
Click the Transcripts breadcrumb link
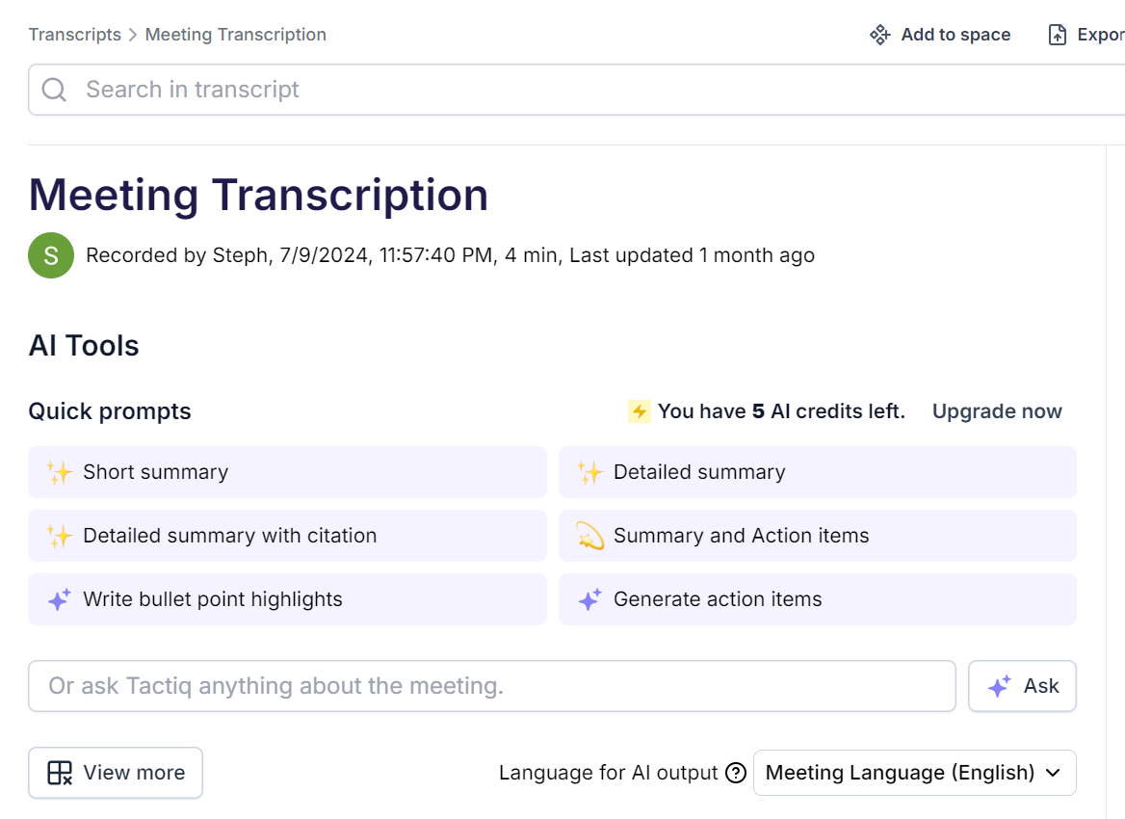coord(74,35)
